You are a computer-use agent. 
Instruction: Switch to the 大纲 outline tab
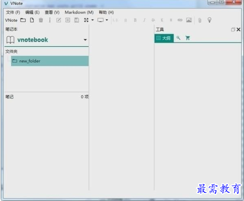(x=164, y=38)
